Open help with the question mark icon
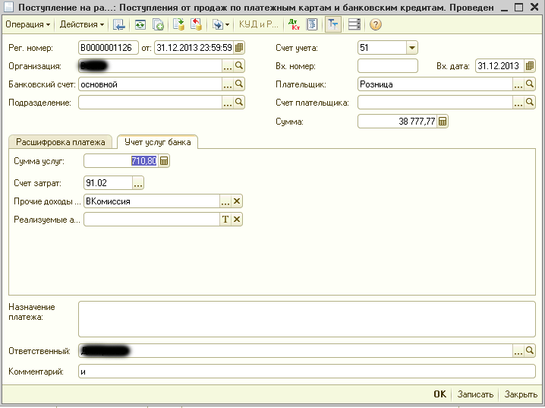 pyautogui.click(x=375, y=24)
